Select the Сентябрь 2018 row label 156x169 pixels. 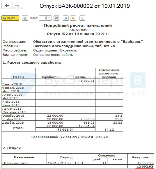coord(14,112)
